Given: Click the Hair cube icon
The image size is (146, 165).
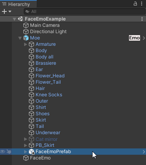Looking at the screenshot, I should pos(31,88).
